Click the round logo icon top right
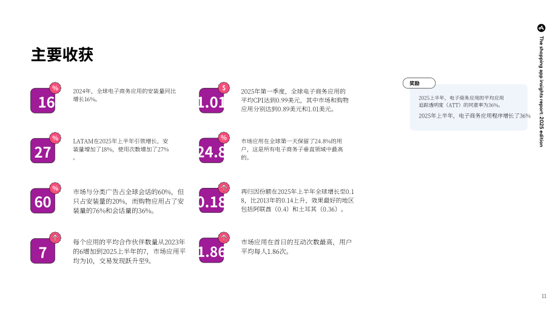 pos(541,28)
